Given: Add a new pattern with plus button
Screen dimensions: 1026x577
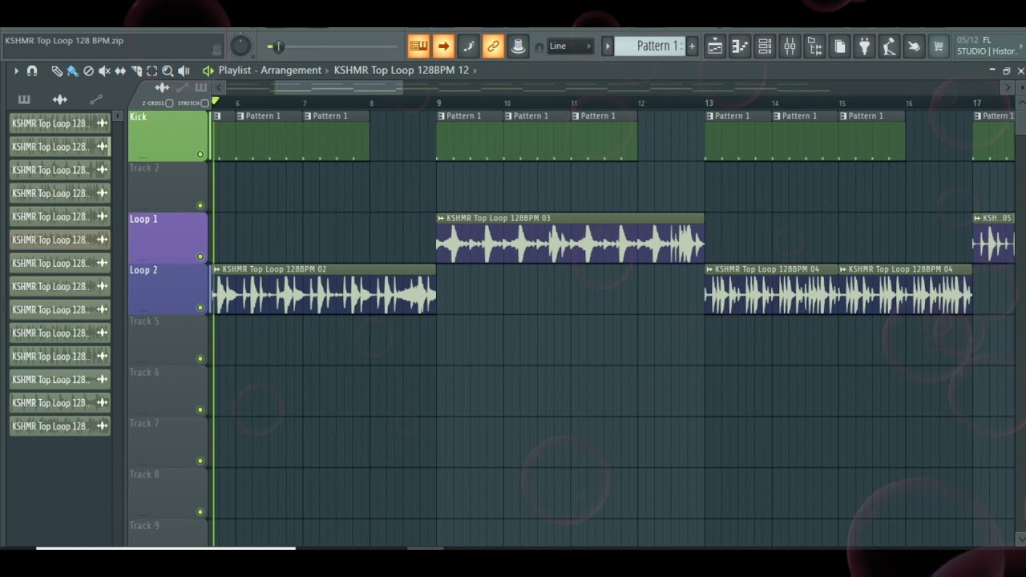Looking at the screenshot, I should (692, 46).
